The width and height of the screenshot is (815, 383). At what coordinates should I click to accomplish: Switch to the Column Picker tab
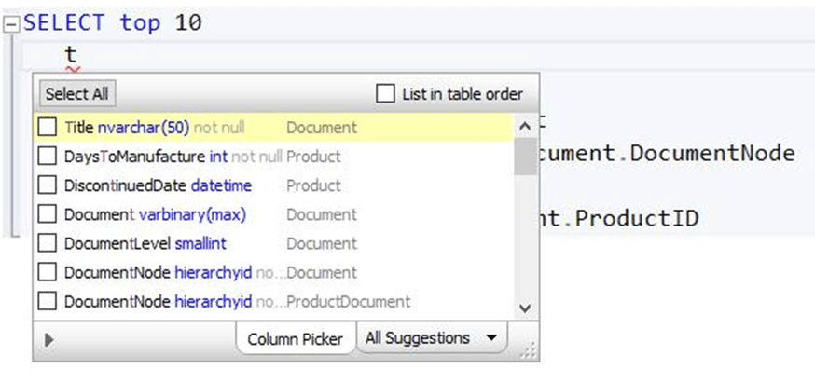295,339
